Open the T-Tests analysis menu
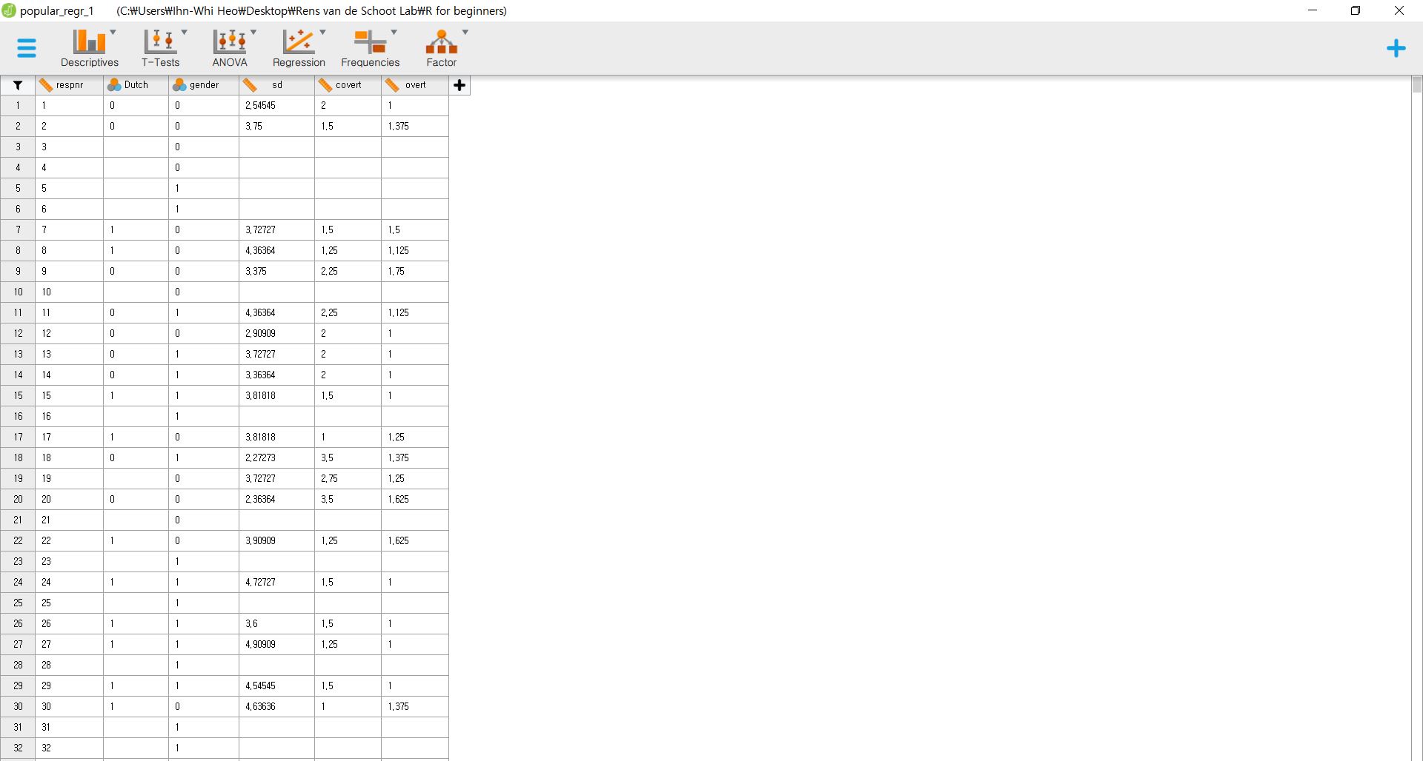 pyautogui.click(x=161, y=48)
